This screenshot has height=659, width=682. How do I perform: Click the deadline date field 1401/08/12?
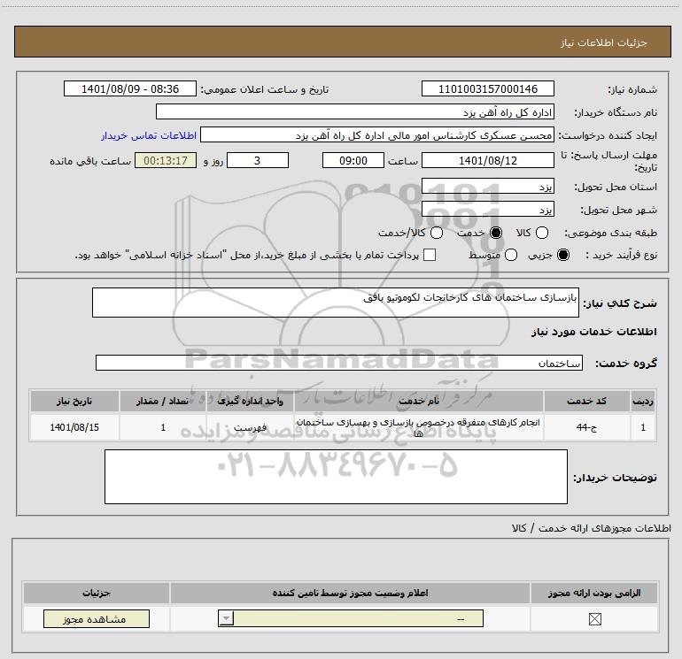[x=487, y=160]
